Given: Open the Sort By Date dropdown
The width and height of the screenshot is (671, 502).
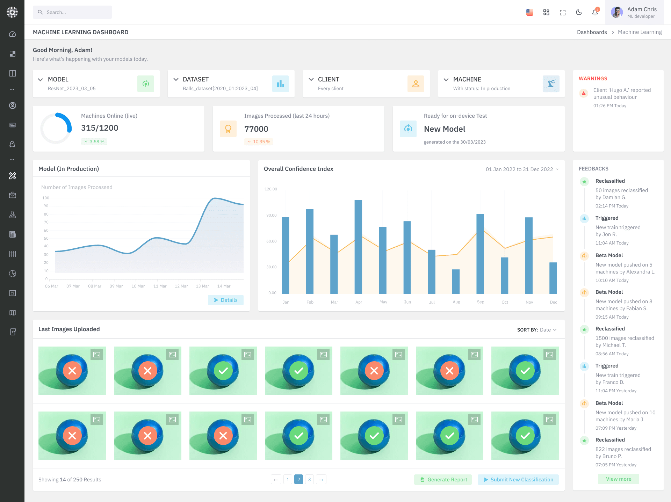Looking at the screenshot, I should click(548, 330).
